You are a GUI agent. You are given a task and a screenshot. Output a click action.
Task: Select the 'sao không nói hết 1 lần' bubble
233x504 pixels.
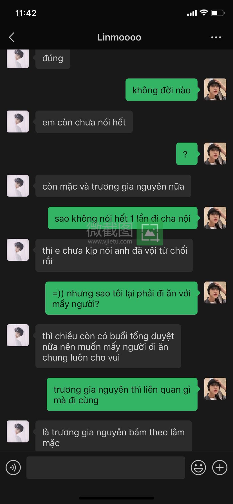point(123,218)
